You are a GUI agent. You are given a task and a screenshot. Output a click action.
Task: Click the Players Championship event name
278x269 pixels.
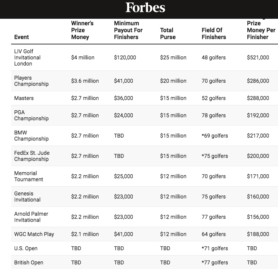pyautogui.click(x=31, y=81)
